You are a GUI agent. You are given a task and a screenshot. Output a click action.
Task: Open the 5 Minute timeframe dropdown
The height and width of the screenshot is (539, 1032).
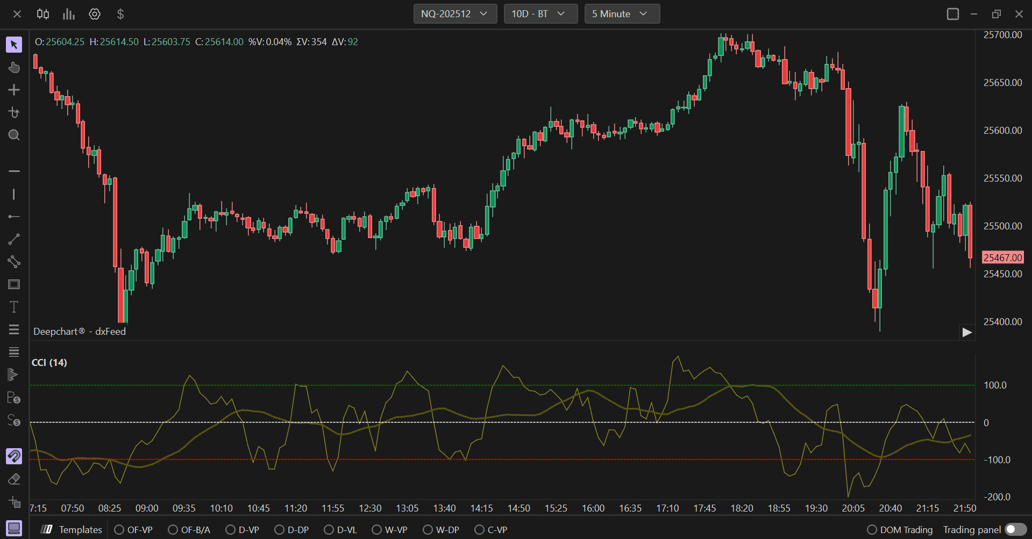pos(622,14)
